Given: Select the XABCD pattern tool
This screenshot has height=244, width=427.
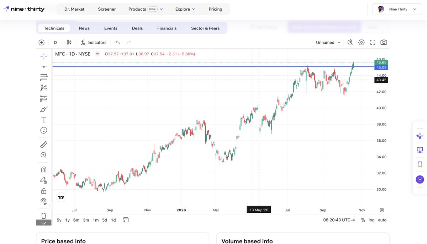Looking at the screenshot, I should click(x=44, y=88).
